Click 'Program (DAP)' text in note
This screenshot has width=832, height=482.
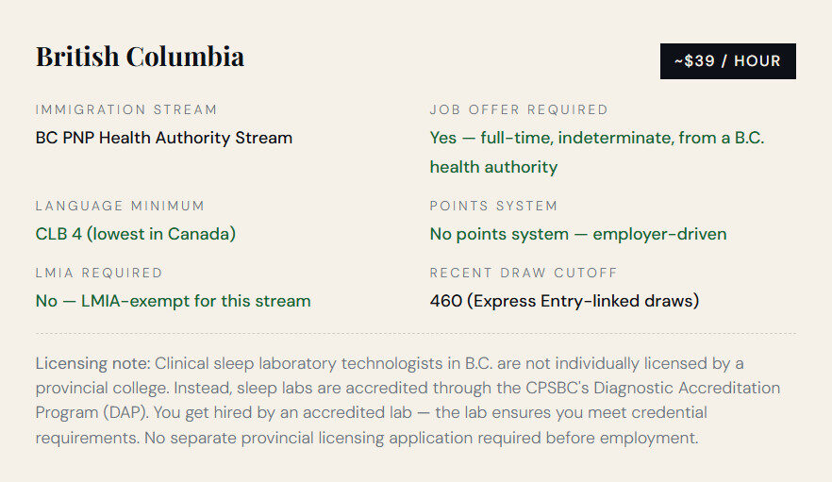92,412
